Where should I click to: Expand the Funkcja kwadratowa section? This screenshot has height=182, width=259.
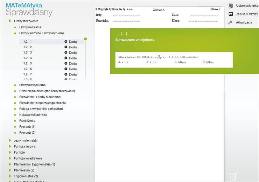click(10, 159)
